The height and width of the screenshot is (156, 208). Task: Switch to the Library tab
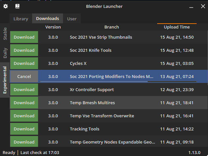tap(21, 19)
